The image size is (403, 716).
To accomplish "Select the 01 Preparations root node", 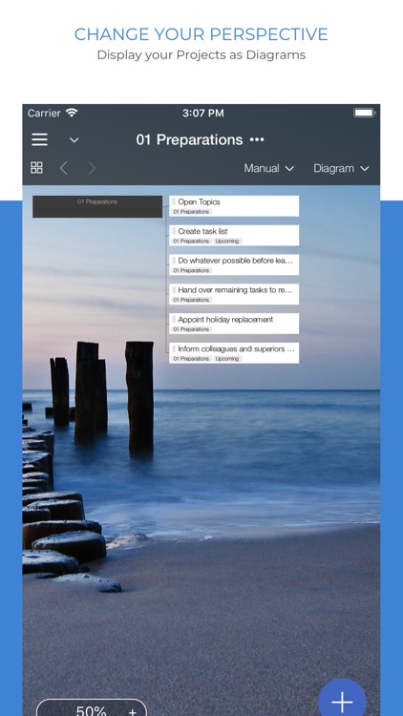I will coord(97,206).
